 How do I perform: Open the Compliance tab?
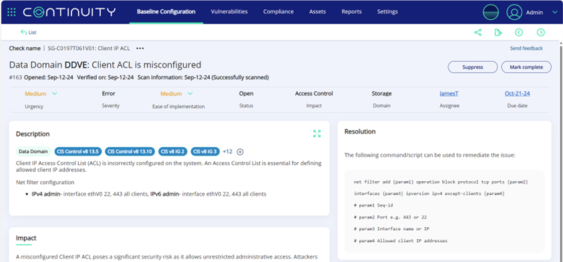tap(278, 11)
